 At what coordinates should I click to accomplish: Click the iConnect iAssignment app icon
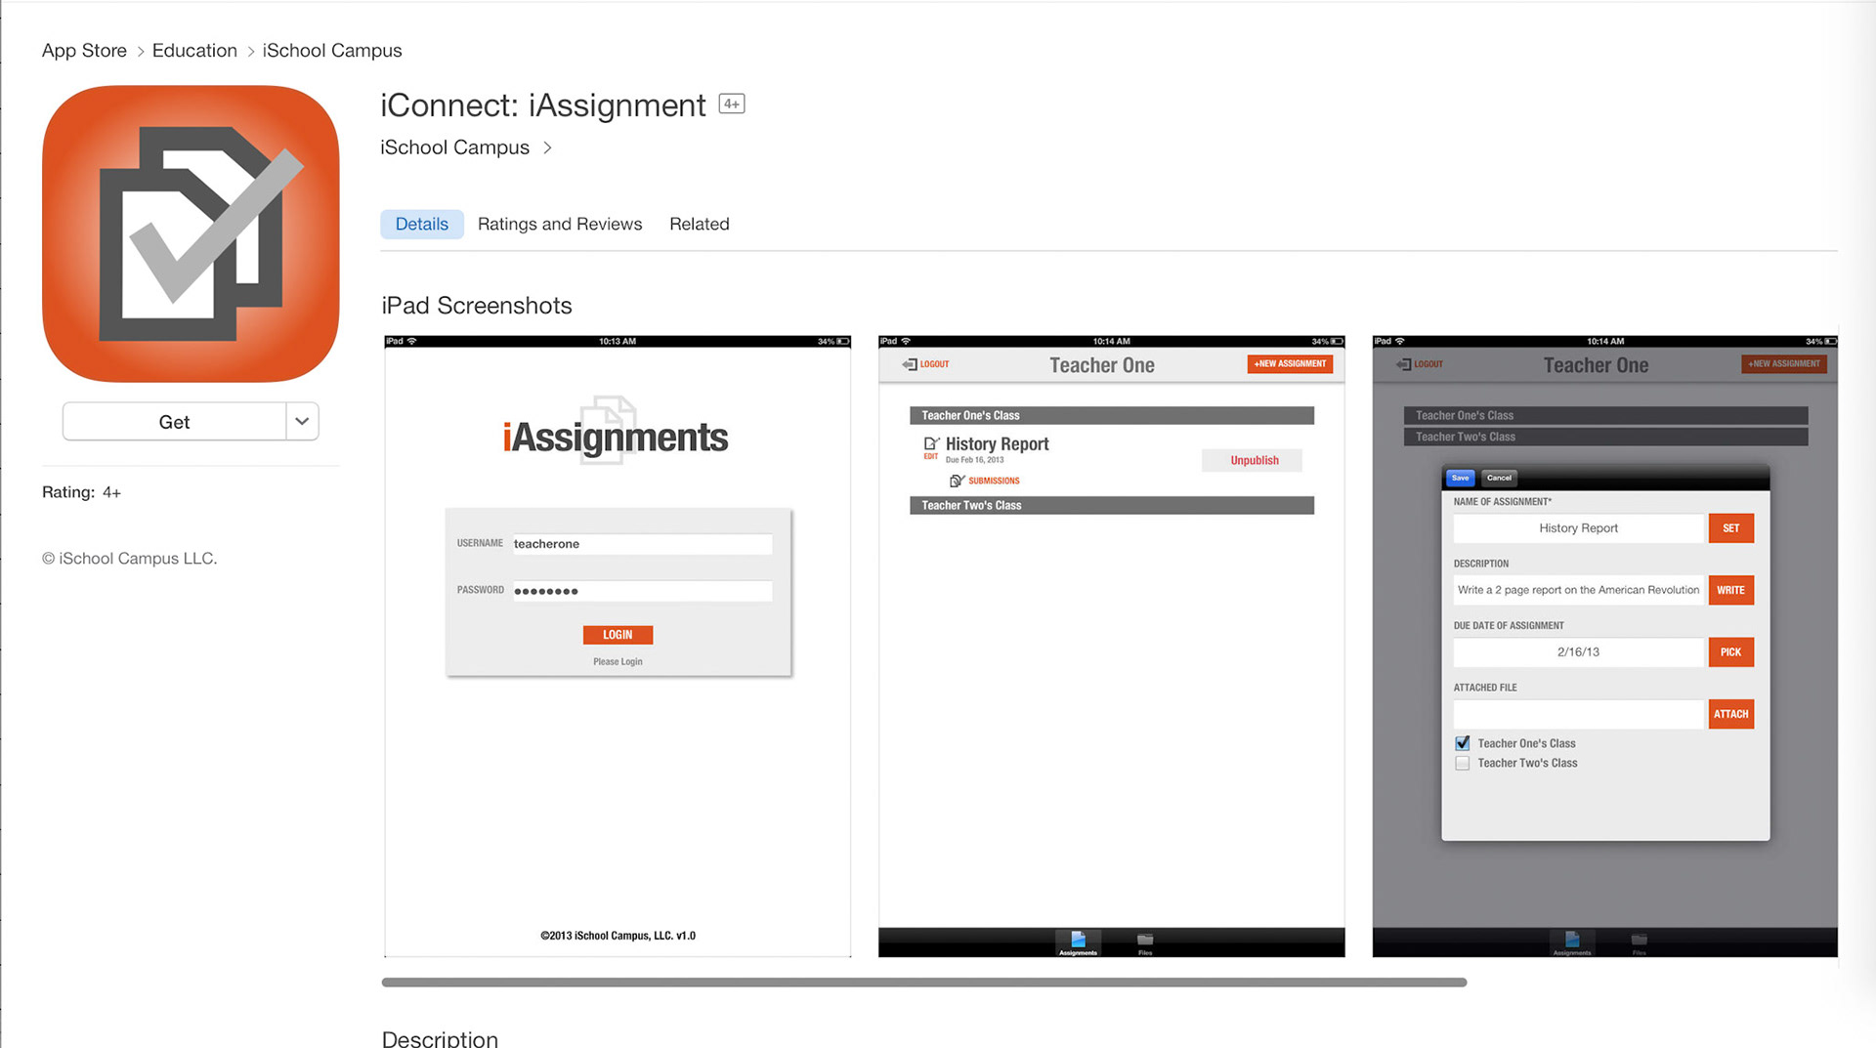pos(191,233)
